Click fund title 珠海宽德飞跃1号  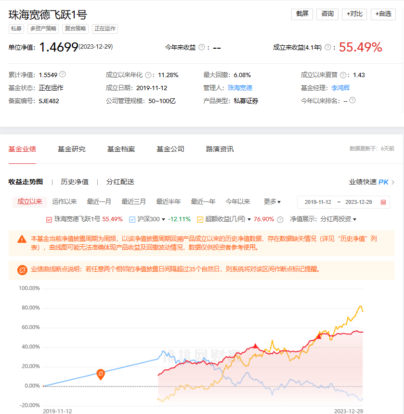pyautogui.click(x=48, y=14)
